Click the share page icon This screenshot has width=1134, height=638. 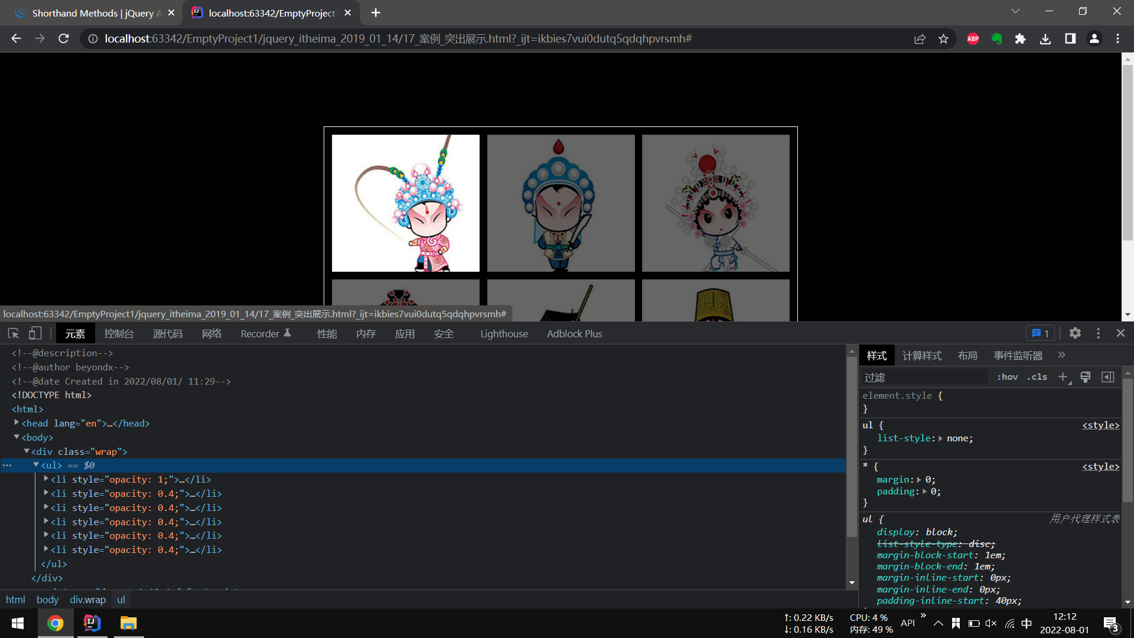pyautogui.click(x=920, y=39)
